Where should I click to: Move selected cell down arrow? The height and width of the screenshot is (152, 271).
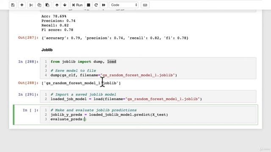click(x=65, y=5)
